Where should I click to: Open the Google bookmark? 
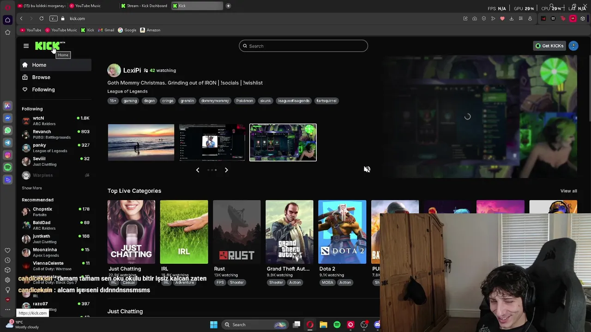click(127, 30)
